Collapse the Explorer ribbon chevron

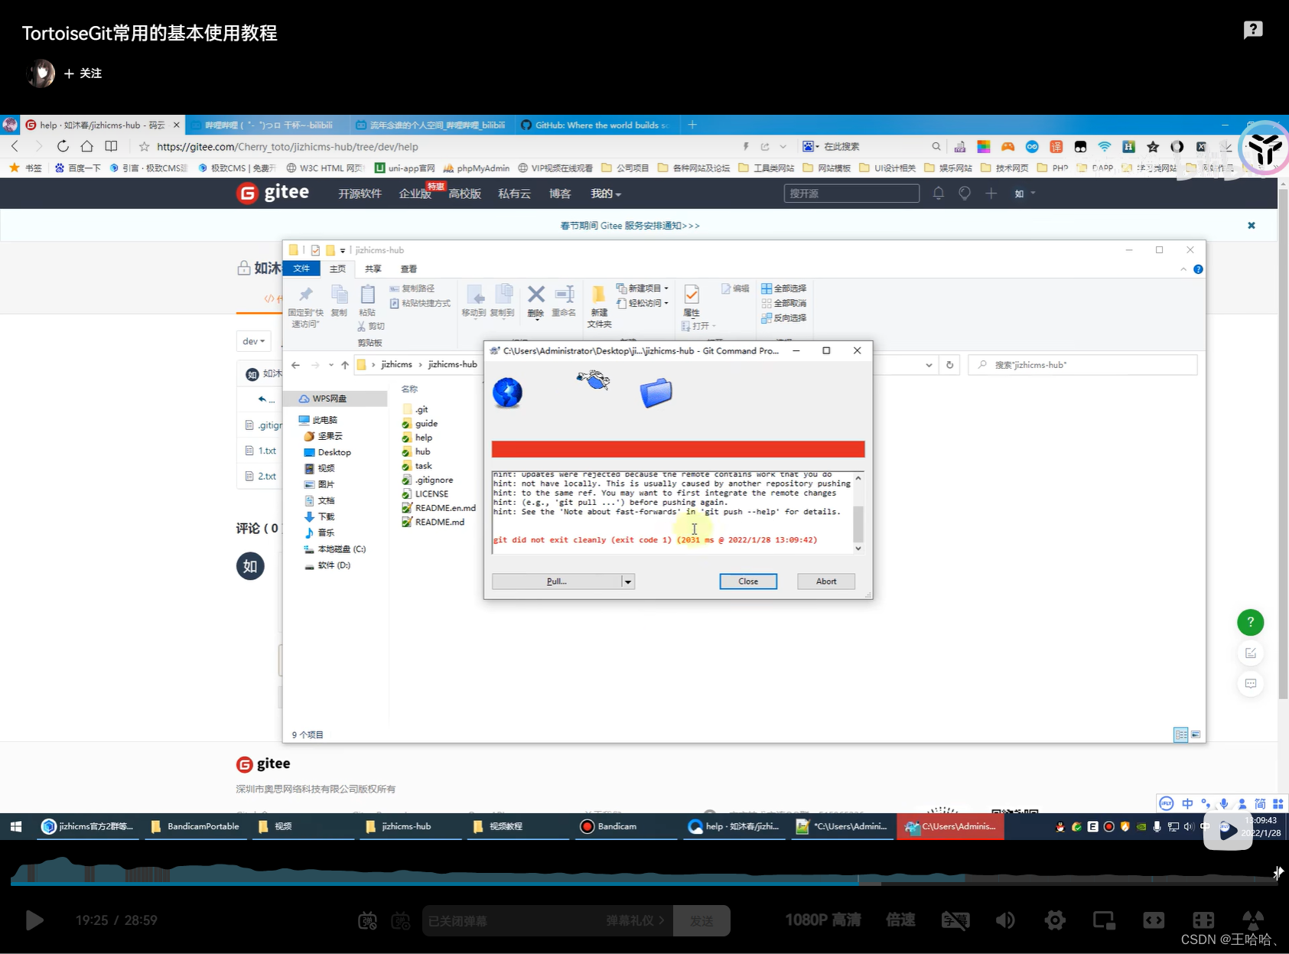tap(1183, 269)
